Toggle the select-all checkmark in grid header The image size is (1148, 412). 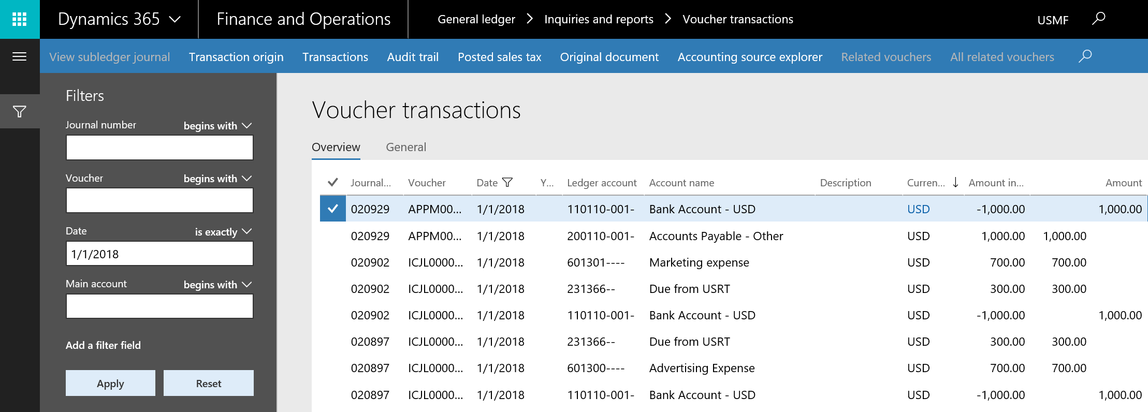[x=333, y=182]
